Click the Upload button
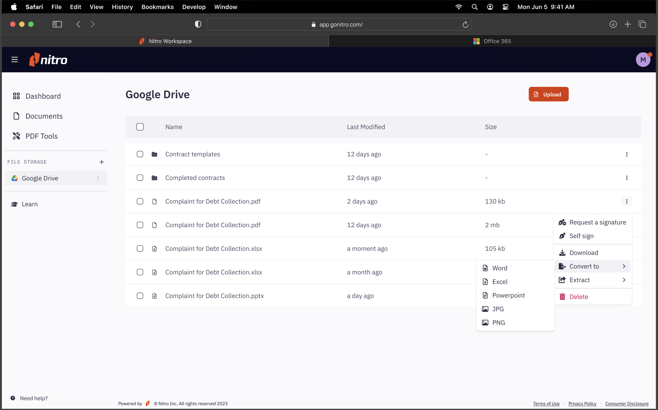 (x=548, y=94)
